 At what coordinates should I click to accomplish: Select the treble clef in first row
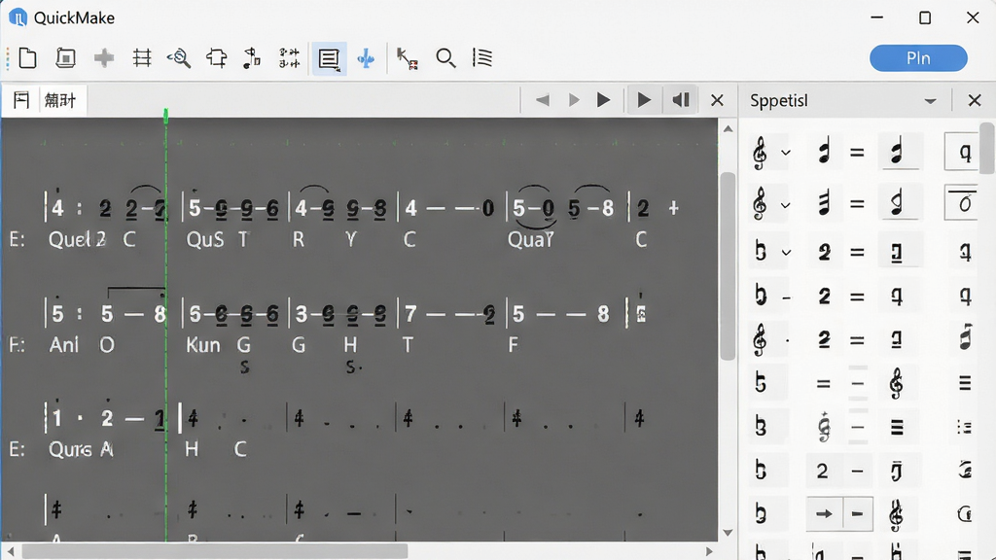(760, 153)
